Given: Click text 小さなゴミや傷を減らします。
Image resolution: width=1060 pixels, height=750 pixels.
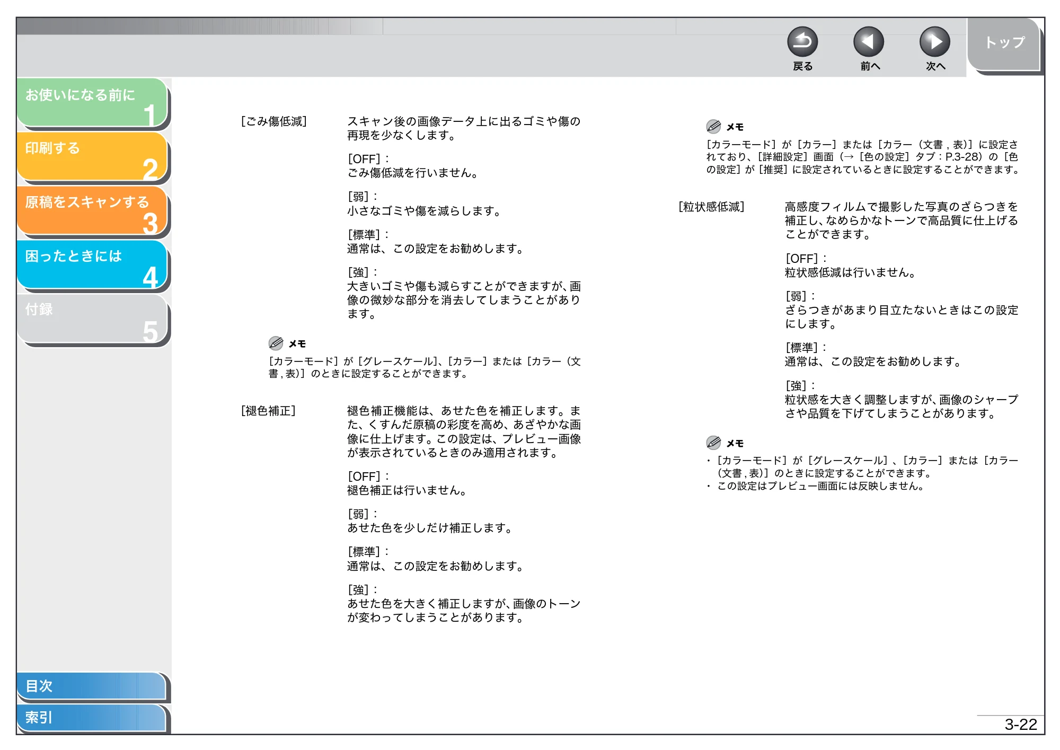Looking at the screenshot, I should [x=425, y=211].
